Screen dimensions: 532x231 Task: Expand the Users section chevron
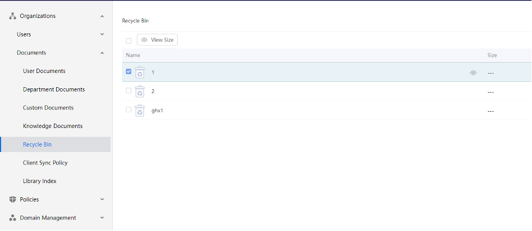click(x=102, y=34)
